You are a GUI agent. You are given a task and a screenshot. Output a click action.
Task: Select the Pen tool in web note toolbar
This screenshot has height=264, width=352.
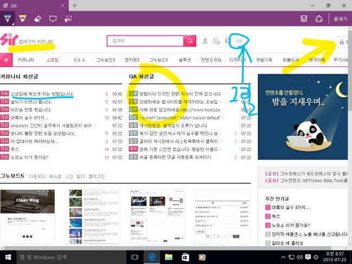click(8, 18)
